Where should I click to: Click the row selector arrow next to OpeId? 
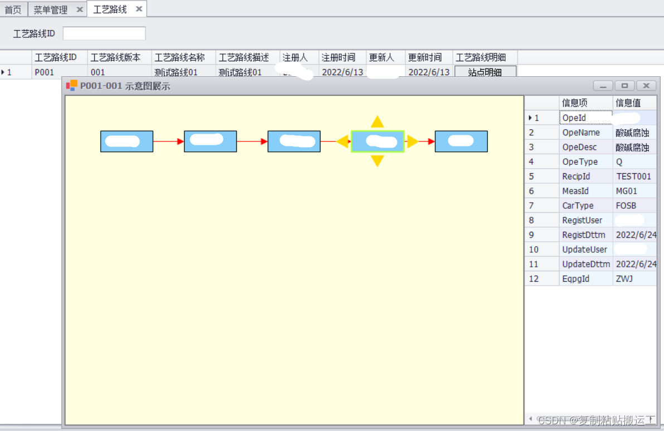[530, 117]
